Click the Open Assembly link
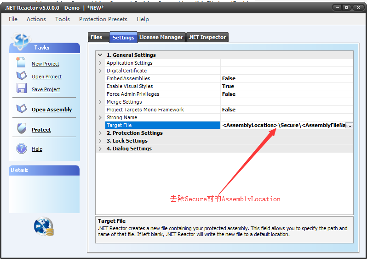The width and height of the screenshot is (367, 259). tap(52, 110)
